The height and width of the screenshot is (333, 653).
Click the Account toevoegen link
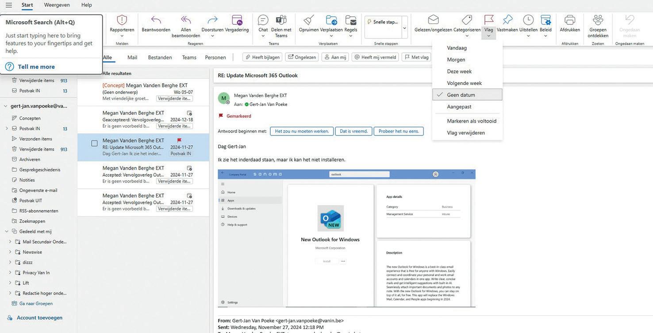click(39, 318)
